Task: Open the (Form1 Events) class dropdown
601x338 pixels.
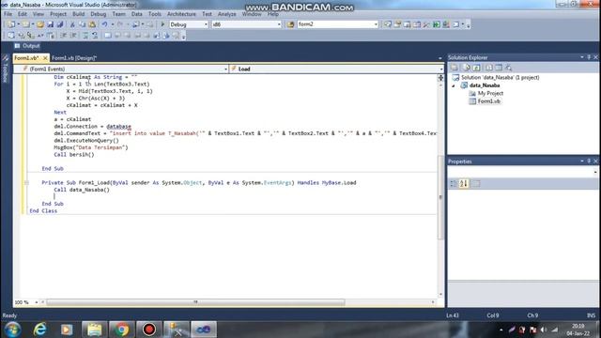Action: pos(121,69)
